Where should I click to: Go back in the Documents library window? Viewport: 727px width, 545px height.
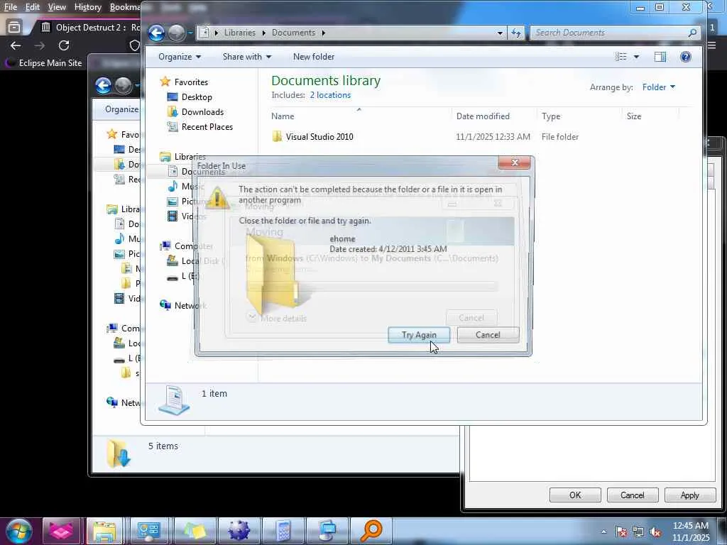coord(156,33)
